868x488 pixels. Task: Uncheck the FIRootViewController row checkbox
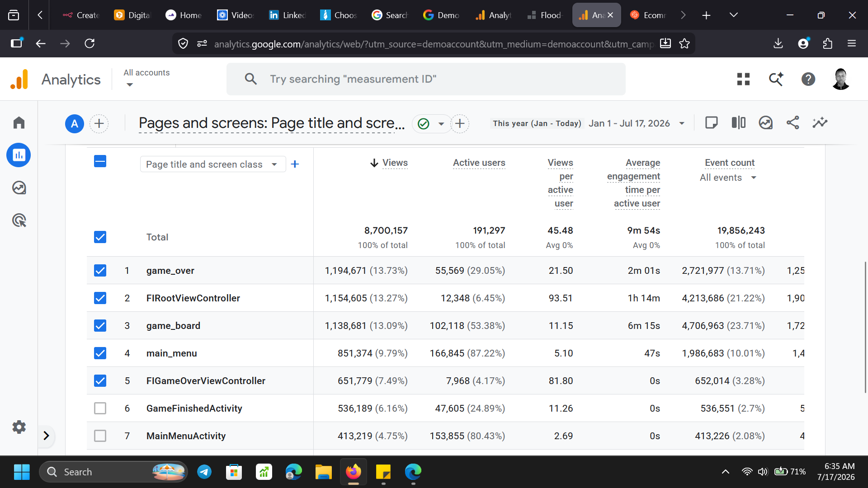tap(100, 298)
